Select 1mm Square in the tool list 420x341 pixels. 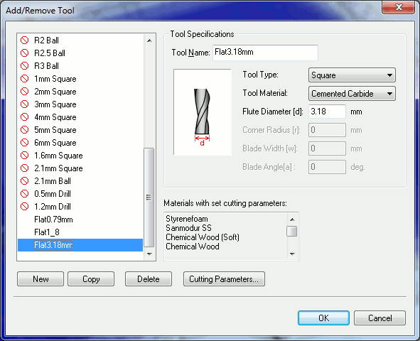tap(55, 79)
